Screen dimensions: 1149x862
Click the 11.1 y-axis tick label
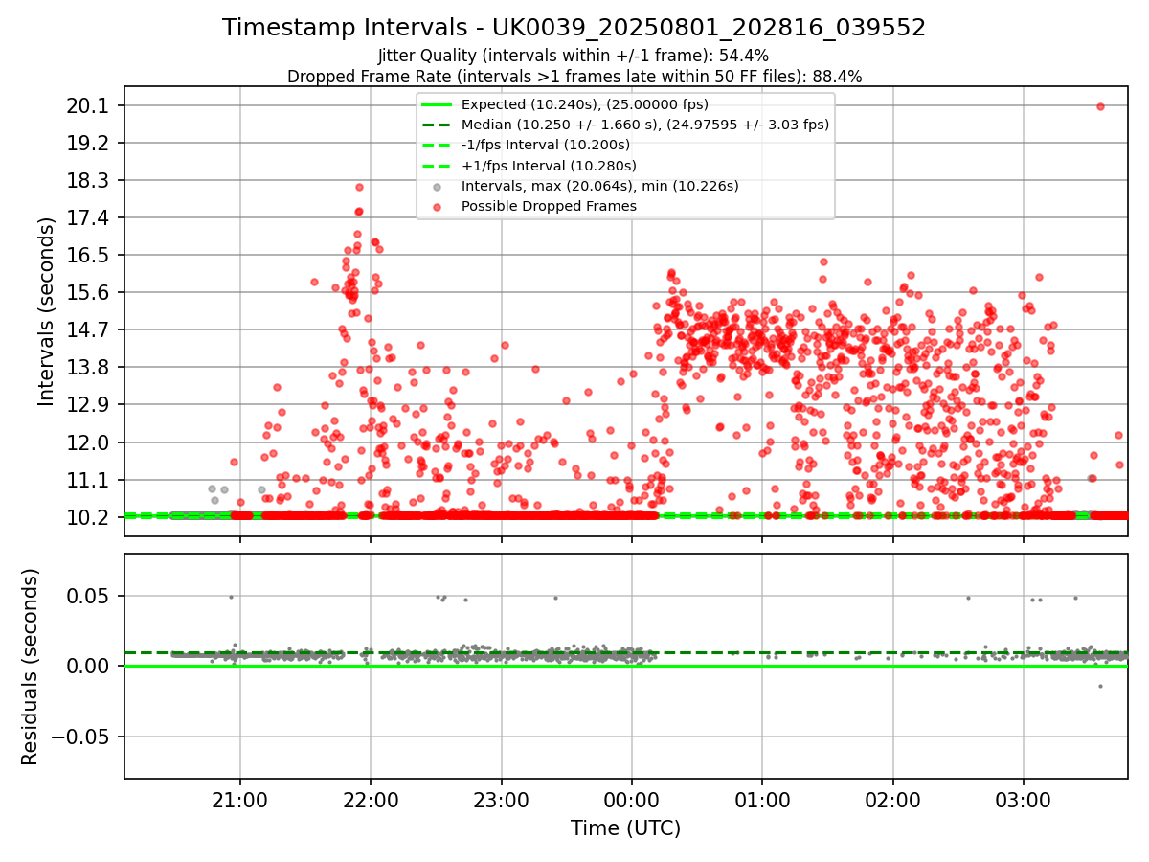click(x=89, y=480)
